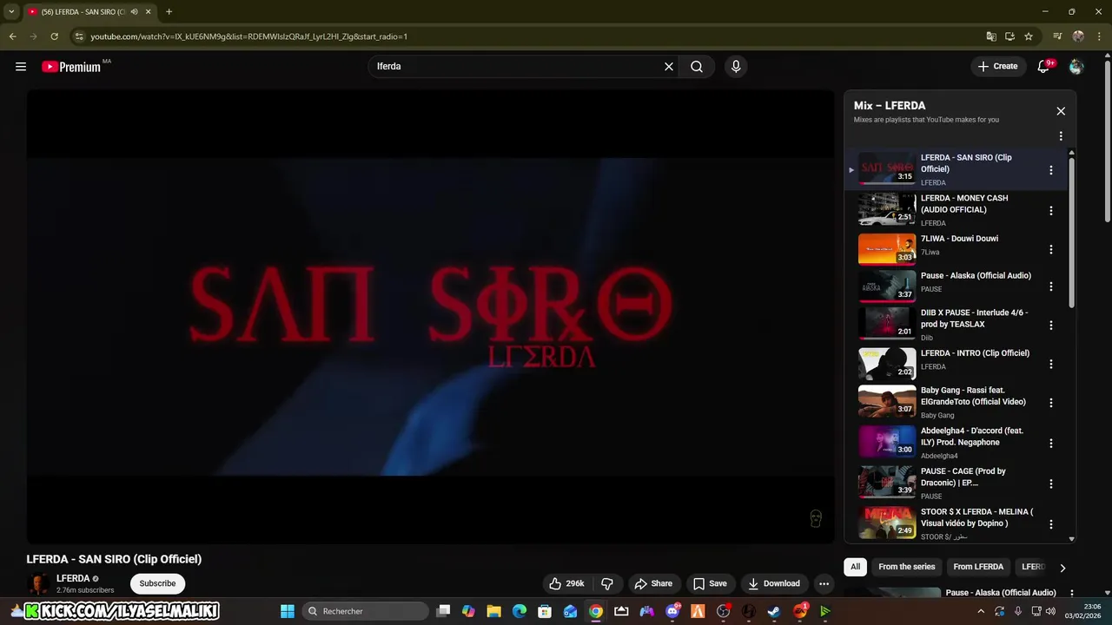The image size is (1112, 625).
Task: Open options for PAUSE - CAGE item
Action: [1051, 484]
